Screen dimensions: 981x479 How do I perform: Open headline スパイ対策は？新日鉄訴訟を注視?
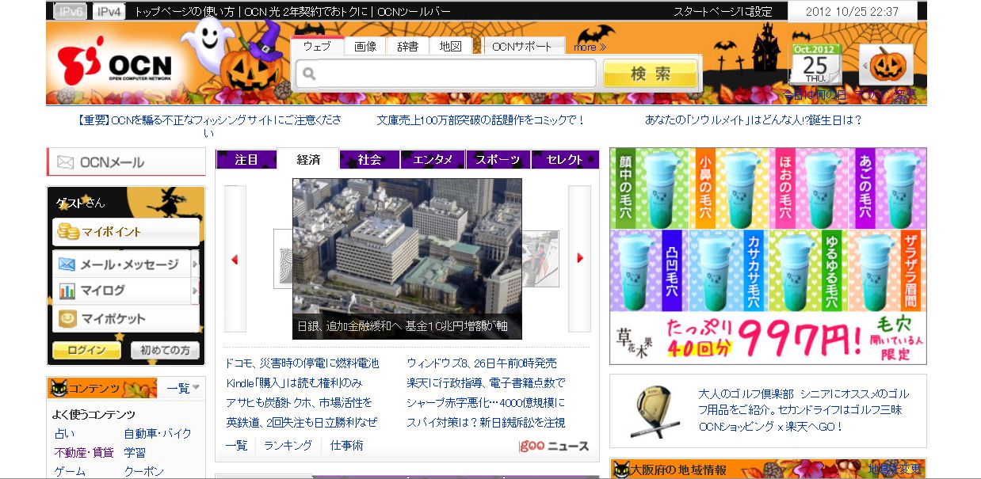(x=486, y=423)
